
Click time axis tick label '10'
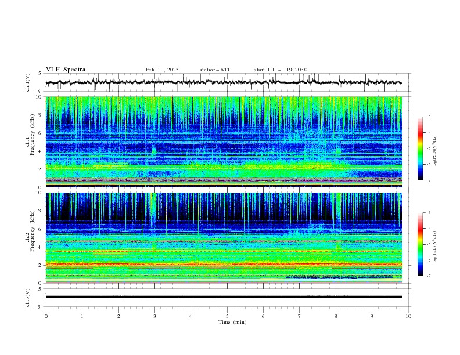pos(408,316)
